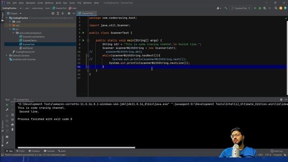Expand the out folder
The width and height of the screenshot is (288, 162).
point(10,25)
